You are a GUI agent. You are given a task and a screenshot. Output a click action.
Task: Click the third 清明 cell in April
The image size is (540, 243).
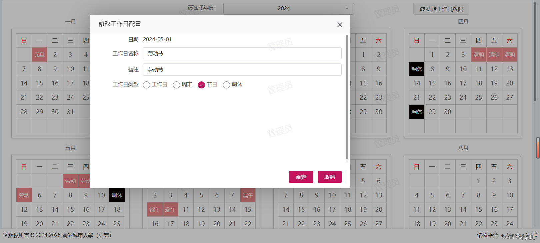tap(510, 55)
